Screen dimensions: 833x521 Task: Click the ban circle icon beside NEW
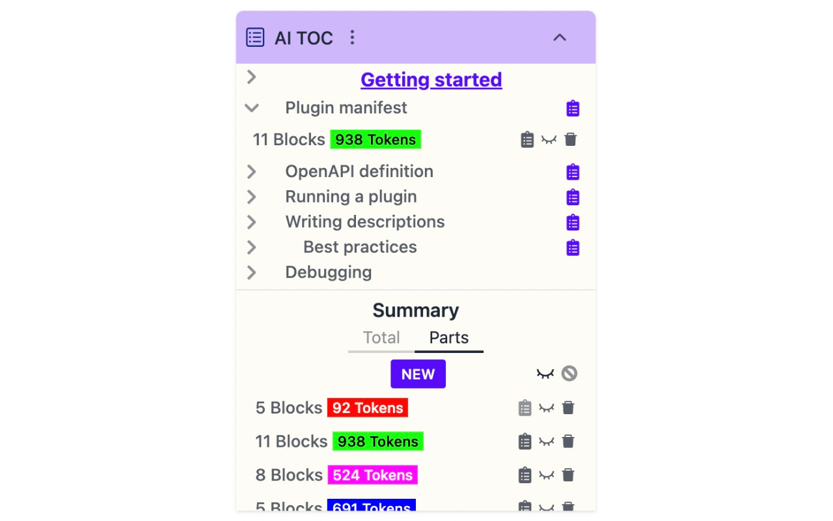pos(569,374)
